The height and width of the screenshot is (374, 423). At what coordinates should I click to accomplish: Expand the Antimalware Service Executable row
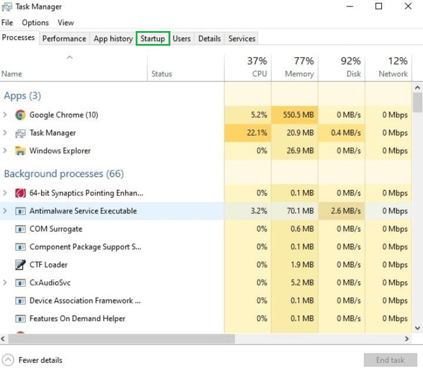(x=5, y=211)
